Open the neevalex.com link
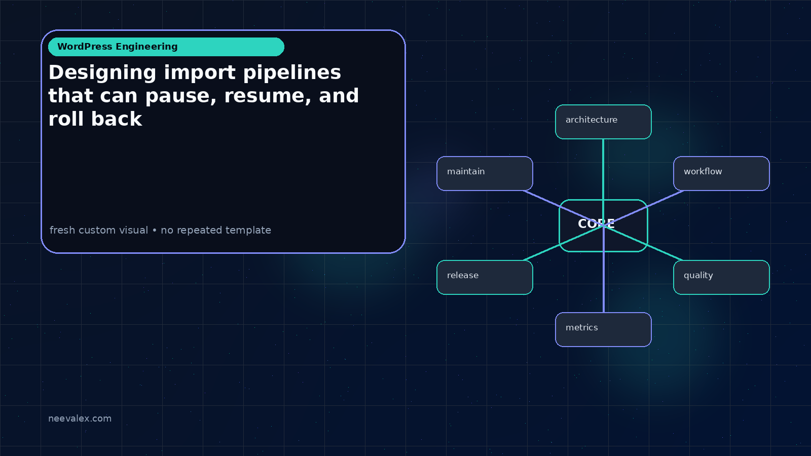The image size is (811, 456). pos(80,419)
